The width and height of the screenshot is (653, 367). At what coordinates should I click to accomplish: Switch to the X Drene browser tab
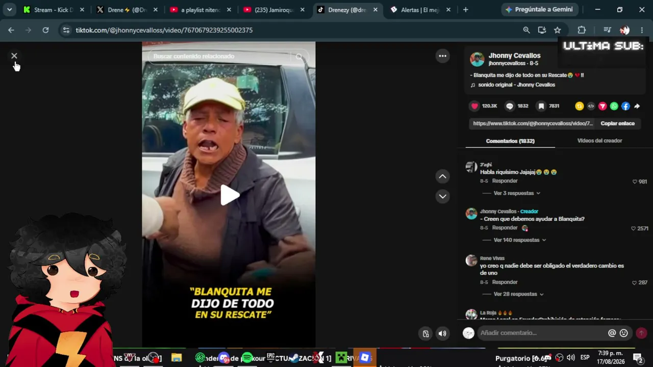(128, 10)
